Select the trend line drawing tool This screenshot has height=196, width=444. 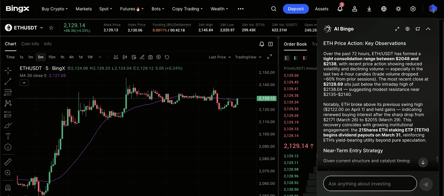(x=8, y=82)
